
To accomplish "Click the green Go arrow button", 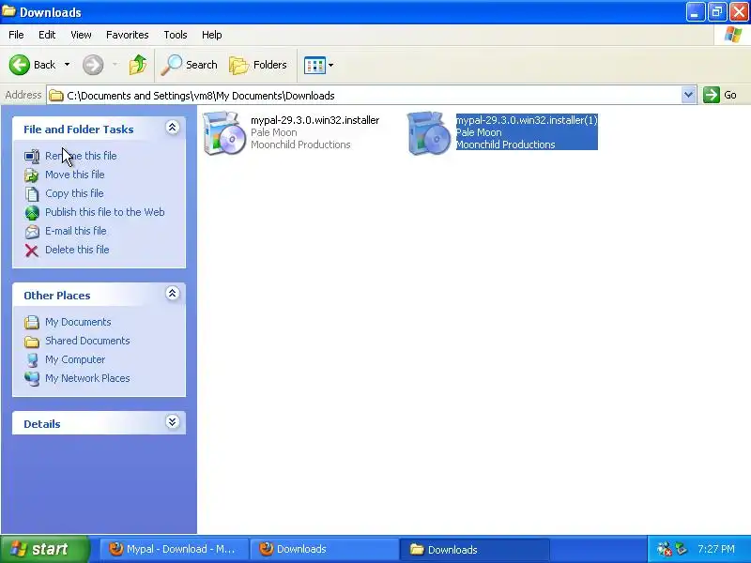I will (x=712, y=95).
